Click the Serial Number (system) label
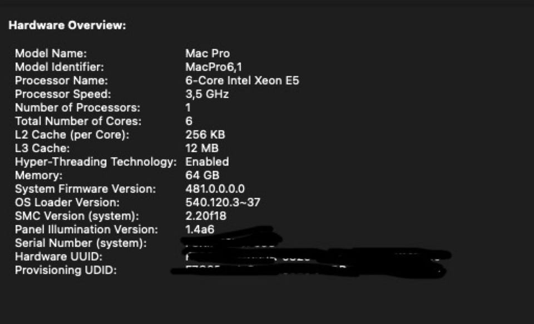This screenshot has width=534, height=324. (81, 243)
